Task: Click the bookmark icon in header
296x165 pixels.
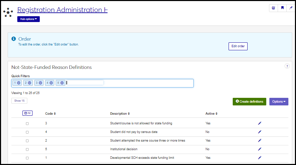Action: (x=282, y=8)
